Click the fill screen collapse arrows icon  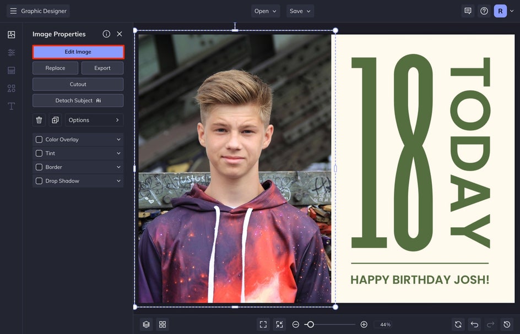coord(279,325)
